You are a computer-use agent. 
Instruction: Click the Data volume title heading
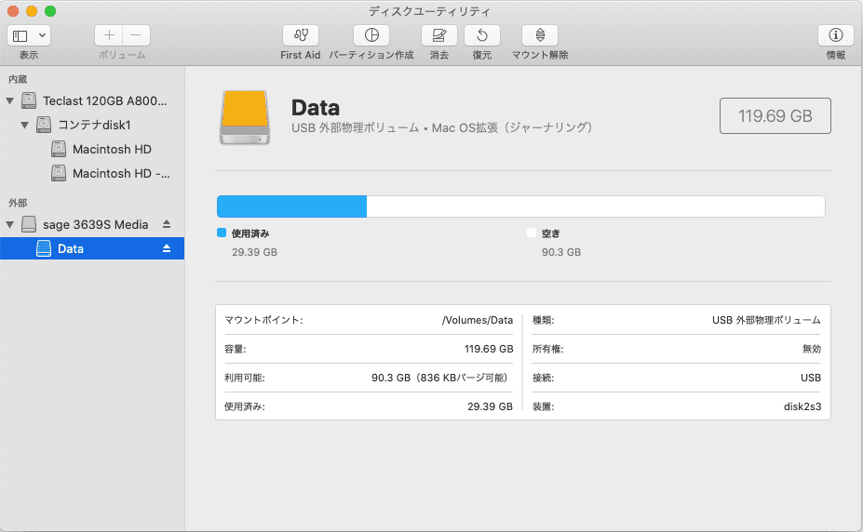coord(316,108)
